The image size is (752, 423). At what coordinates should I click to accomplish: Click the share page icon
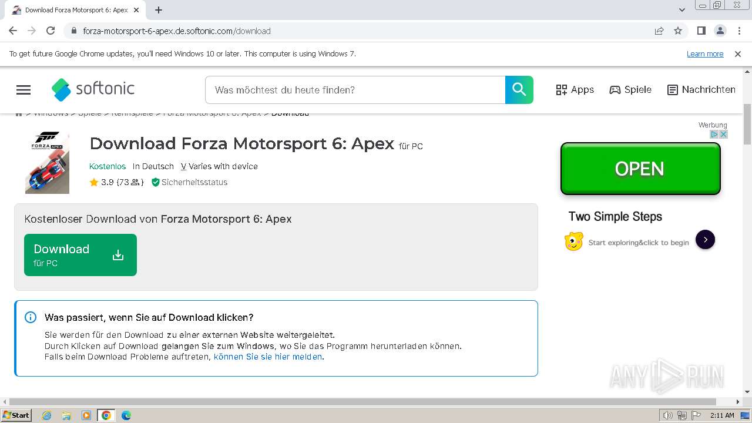659,31
